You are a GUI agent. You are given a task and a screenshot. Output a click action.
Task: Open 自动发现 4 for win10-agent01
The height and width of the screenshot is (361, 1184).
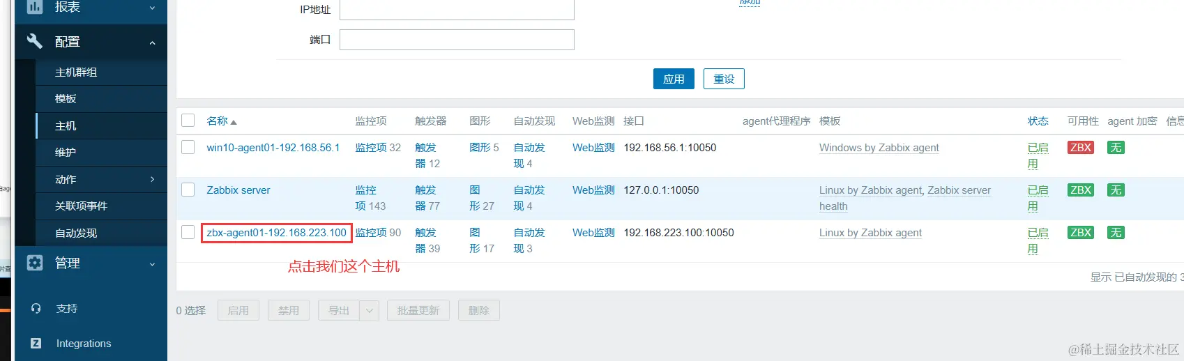point(529,155)
